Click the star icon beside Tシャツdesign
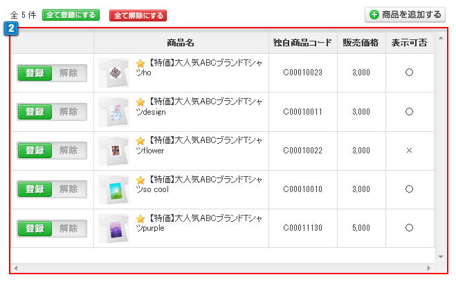 point(140,102)
